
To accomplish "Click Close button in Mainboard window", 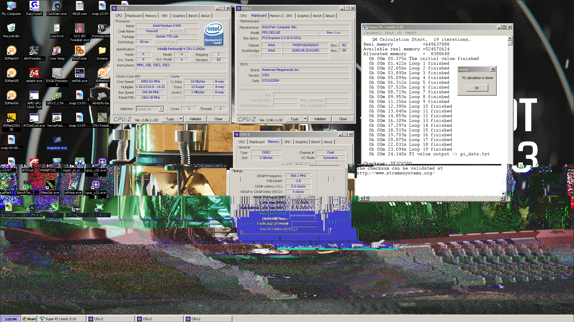I will (343, 119).
